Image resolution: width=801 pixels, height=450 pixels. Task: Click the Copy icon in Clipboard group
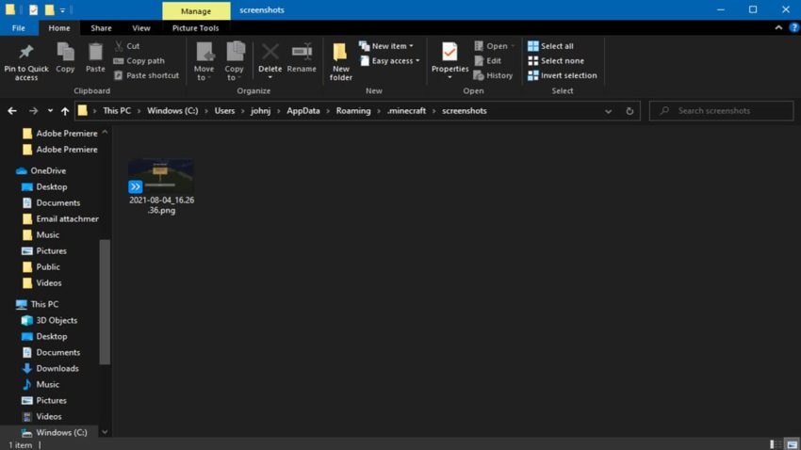[x=65, y=53]
